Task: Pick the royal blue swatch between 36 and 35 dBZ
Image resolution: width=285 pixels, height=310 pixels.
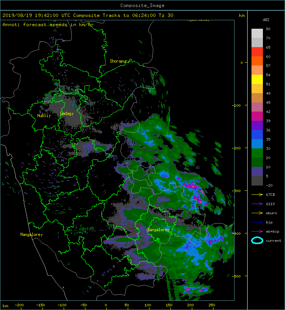Action: click(257, 134)
